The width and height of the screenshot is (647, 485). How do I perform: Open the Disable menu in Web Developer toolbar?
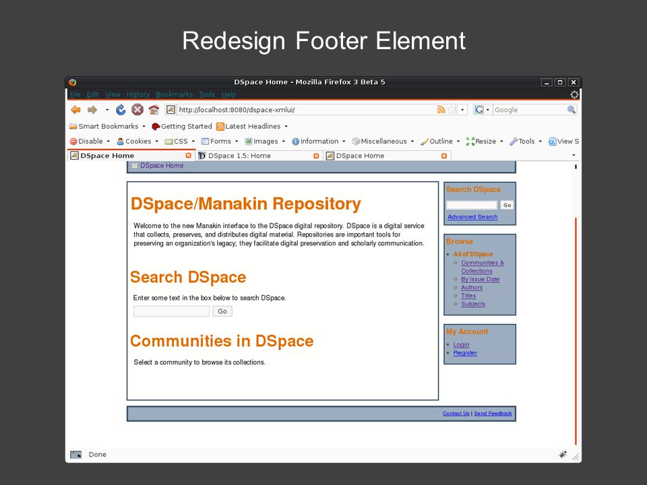click(90, 141)
